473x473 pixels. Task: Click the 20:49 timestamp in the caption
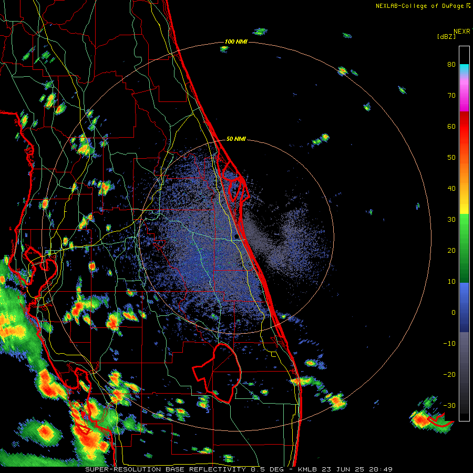point(382,469)
